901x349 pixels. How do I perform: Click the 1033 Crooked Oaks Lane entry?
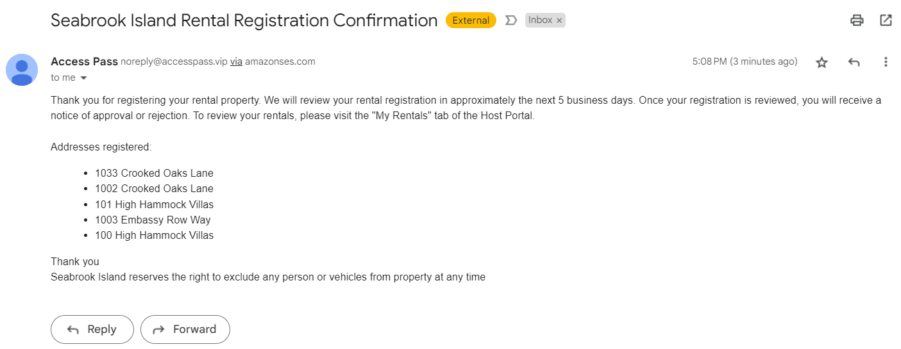pos(154,174)
